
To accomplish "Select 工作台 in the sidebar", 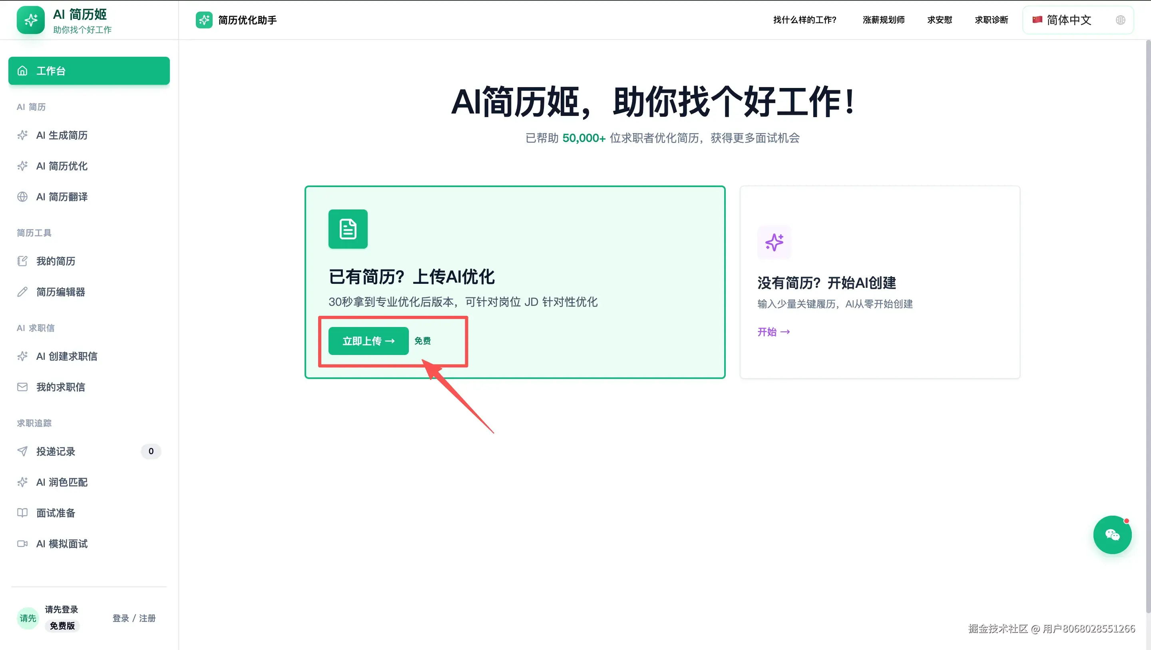I will pos(89,71).
